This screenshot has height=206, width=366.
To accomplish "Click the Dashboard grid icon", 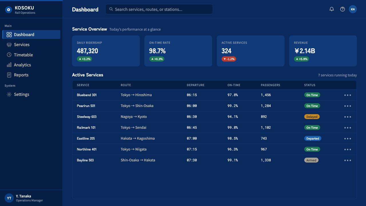I will coord(9,35).
